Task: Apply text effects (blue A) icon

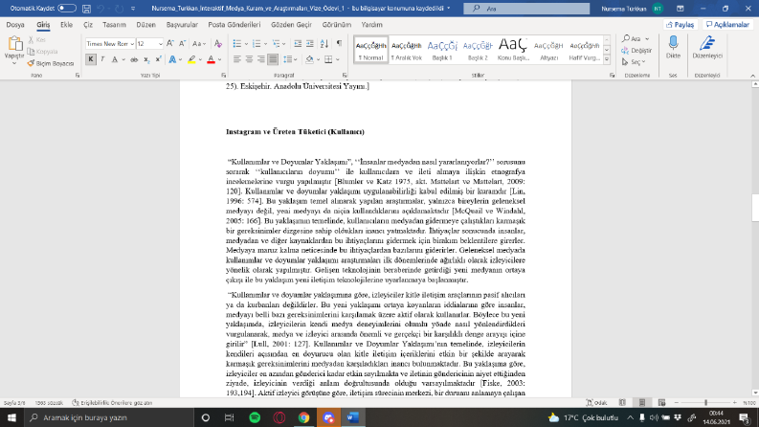Action: [172, 59]
